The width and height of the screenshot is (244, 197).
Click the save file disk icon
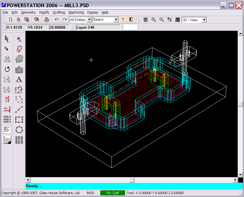[27, 19]
